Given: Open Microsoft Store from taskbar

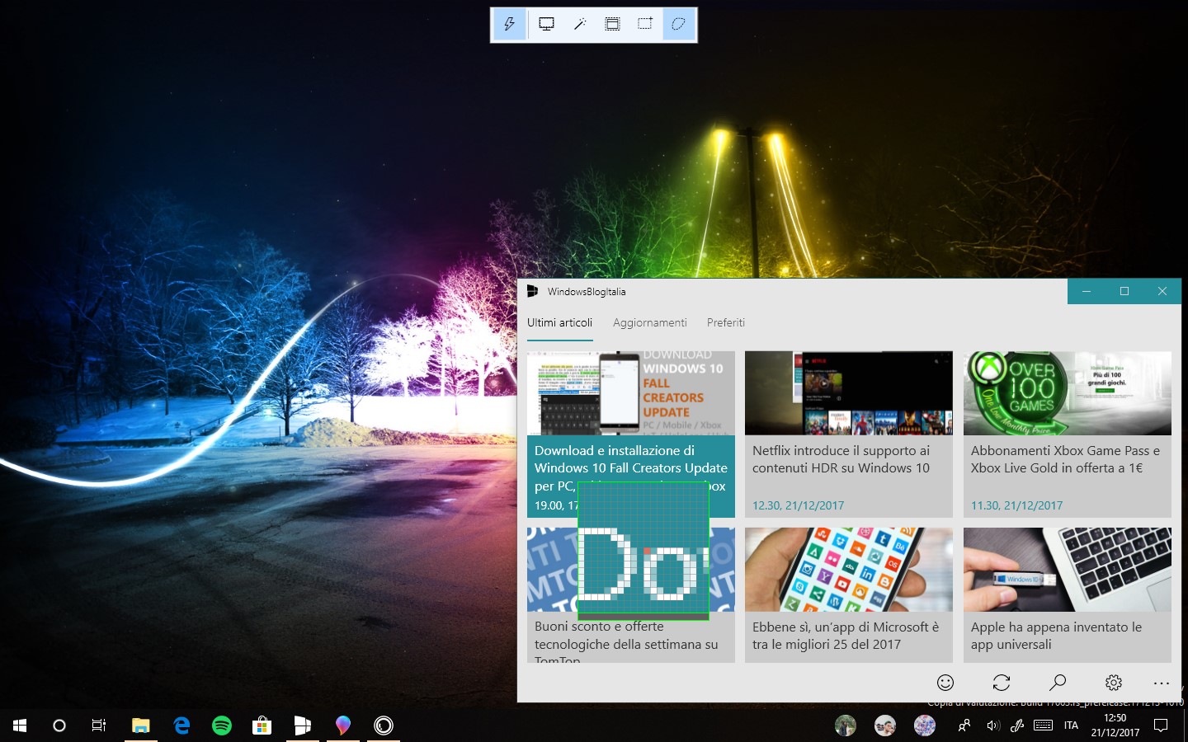Looking at the screenshot, I should click(262, 726).
